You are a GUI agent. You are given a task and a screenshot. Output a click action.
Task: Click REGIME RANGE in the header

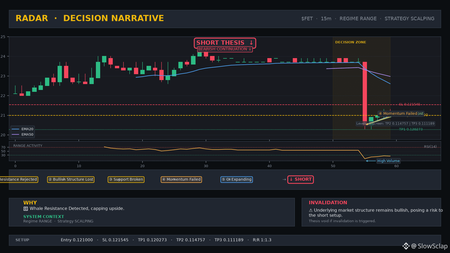(x=358, y=19)
